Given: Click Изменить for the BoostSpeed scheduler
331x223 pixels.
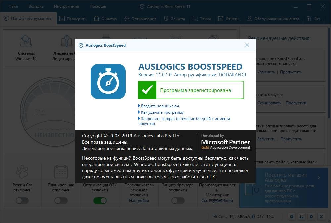Looking at the screenshot, I should coord(266,72).
